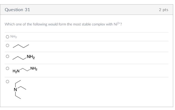This screenshot has width=175, height=110.
Task: Pick the ethylenediamine (H2N–NH2) radio button
Action: (7, 68)
